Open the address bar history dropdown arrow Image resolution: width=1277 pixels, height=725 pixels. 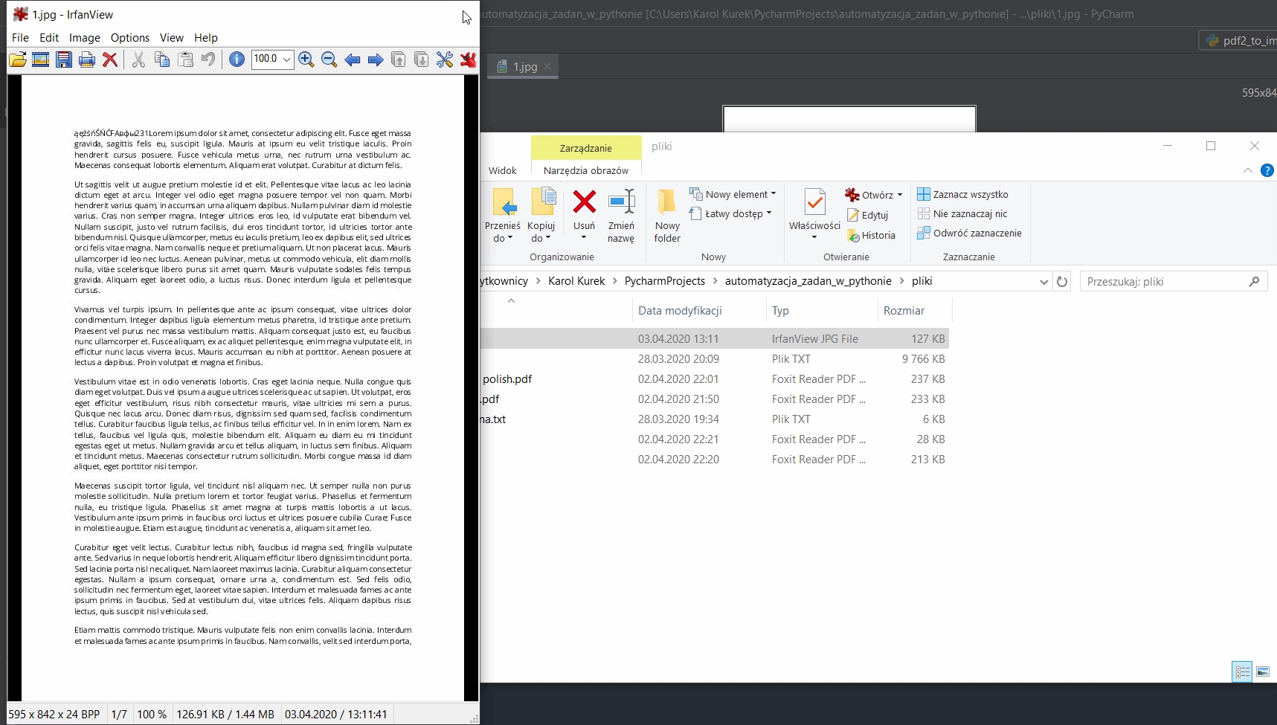click(1043, 282)
